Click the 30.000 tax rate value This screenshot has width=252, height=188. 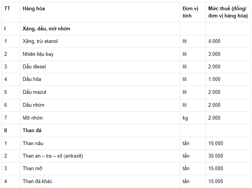(x=216, y=156)
